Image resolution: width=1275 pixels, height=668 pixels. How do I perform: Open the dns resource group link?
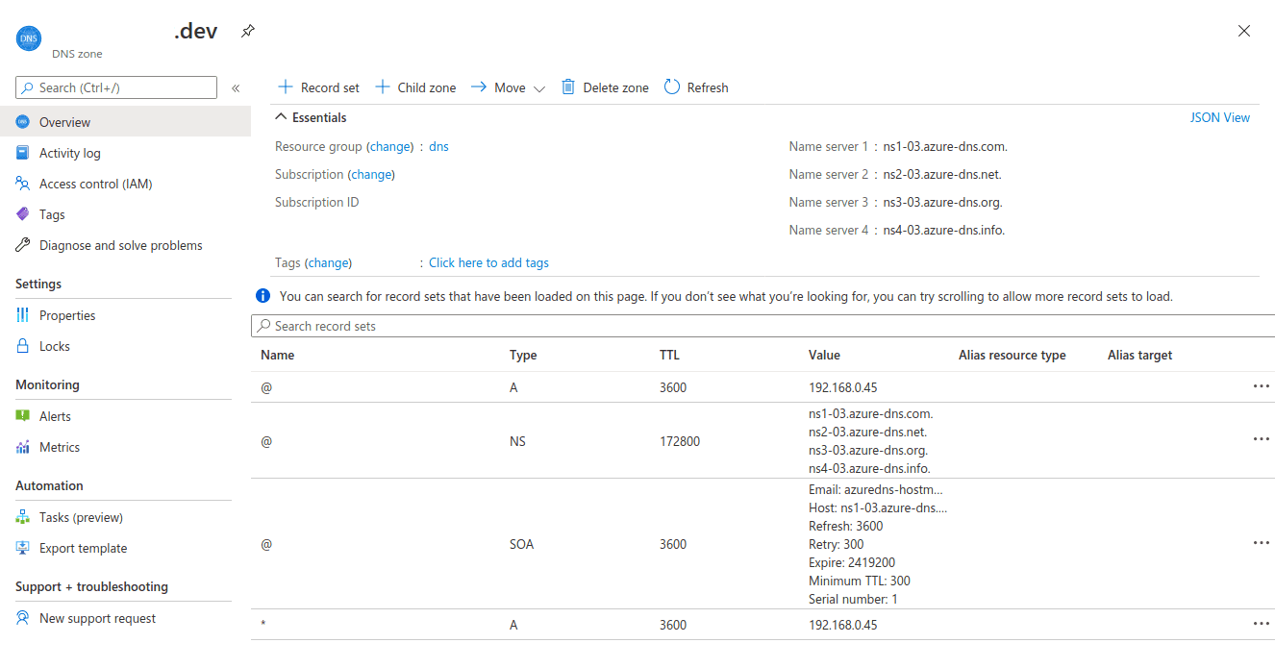click(438, 147)
